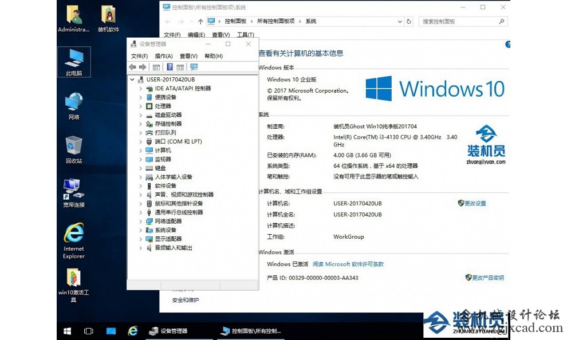Select the 通用串行总线控制器 tree item
Image resolution: width=567 pixels, height=340 pixels.
[174, 212]
